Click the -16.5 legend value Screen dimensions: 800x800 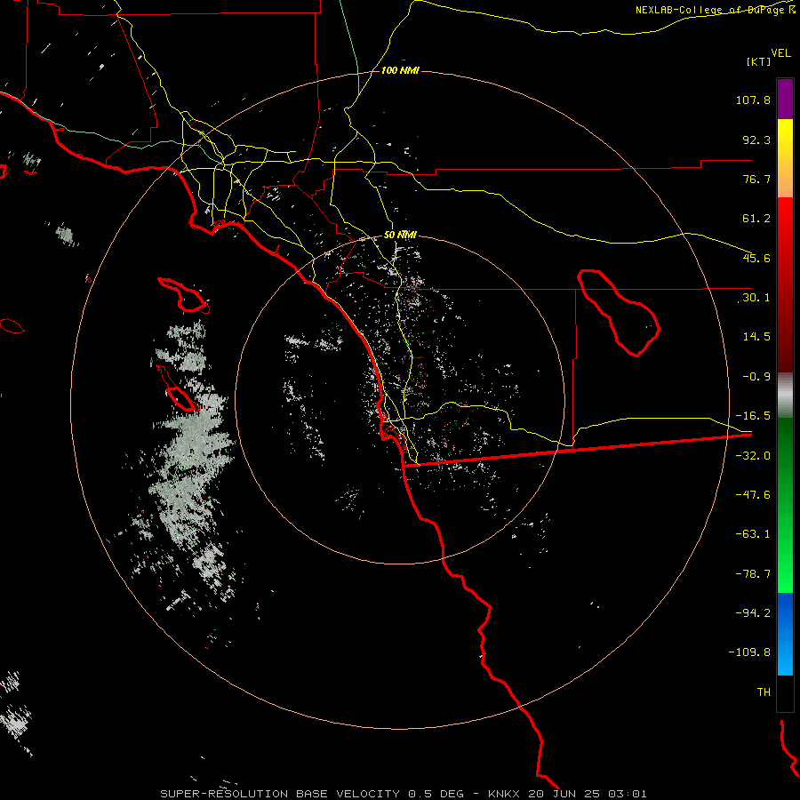click(753, 416)
